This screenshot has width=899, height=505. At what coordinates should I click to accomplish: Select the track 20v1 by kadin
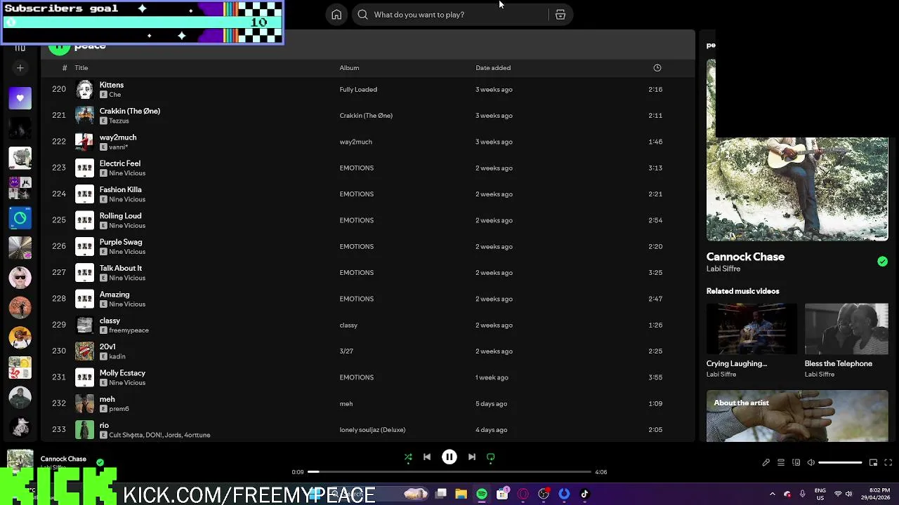coord(107,346)
